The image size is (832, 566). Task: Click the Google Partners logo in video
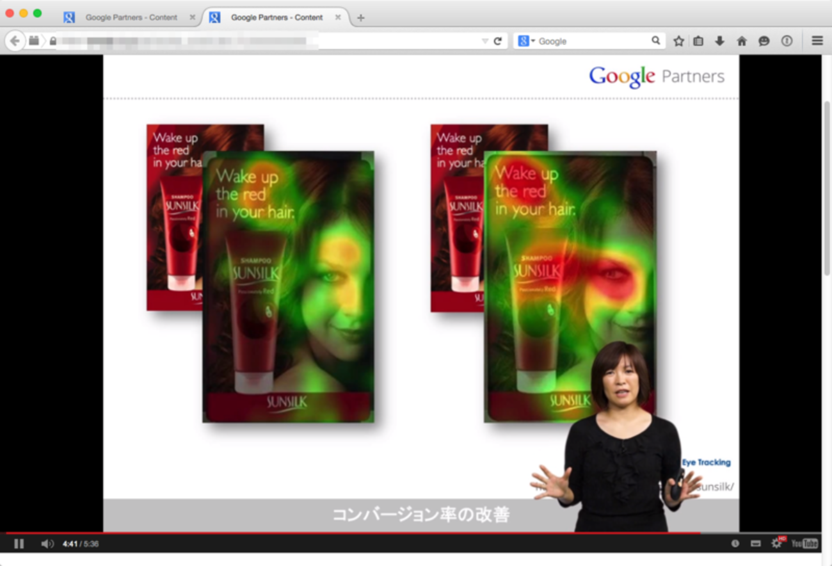[x=657, y=77]
